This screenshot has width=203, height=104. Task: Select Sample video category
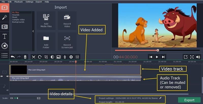point(18,20)
